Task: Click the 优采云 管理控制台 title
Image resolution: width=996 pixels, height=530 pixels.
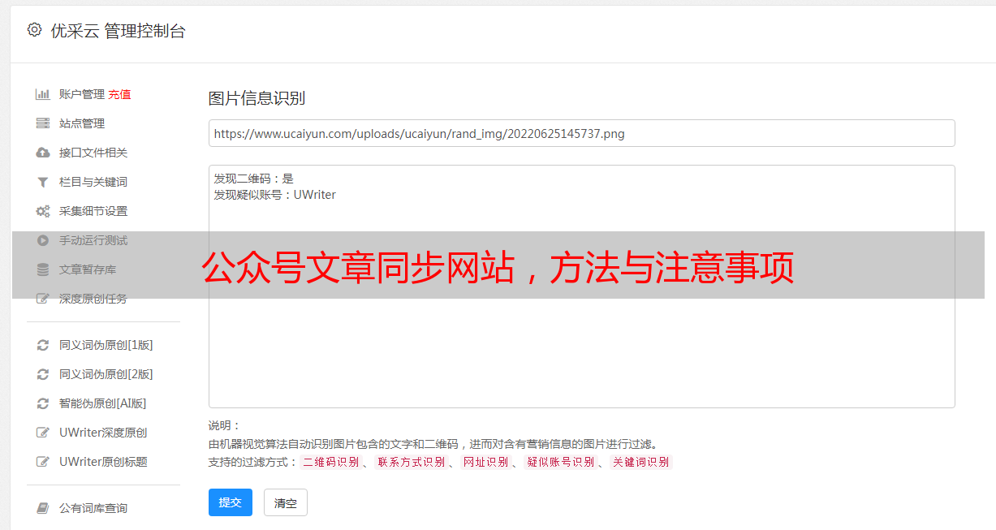Action: click(x=118, y=31)
